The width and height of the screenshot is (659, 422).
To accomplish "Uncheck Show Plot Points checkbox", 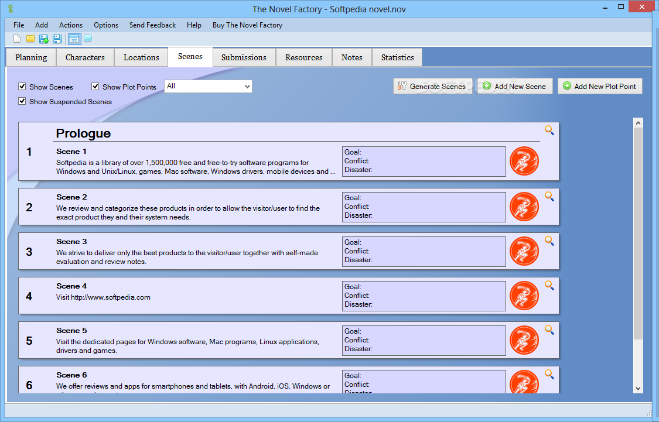I will [x=95, y=87].
